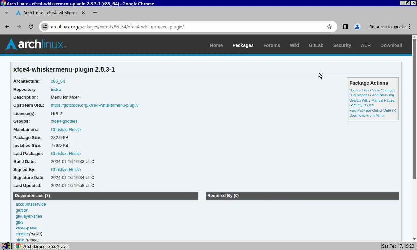Open Search Wiki link
Viewport: 417px width, 250px height.
point(359,100)
